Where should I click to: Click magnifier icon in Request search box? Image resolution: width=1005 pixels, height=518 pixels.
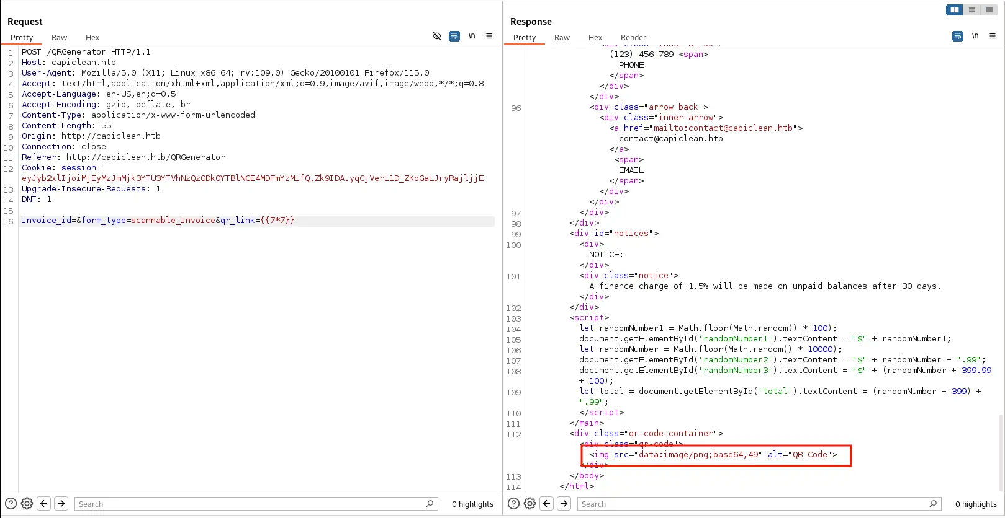pyautogui.click(x=430, y=504)
